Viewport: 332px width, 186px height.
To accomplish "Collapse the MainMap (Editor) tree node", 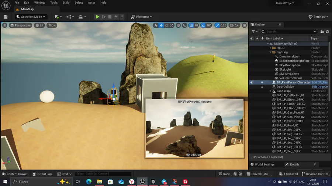I will pos(268,44).
